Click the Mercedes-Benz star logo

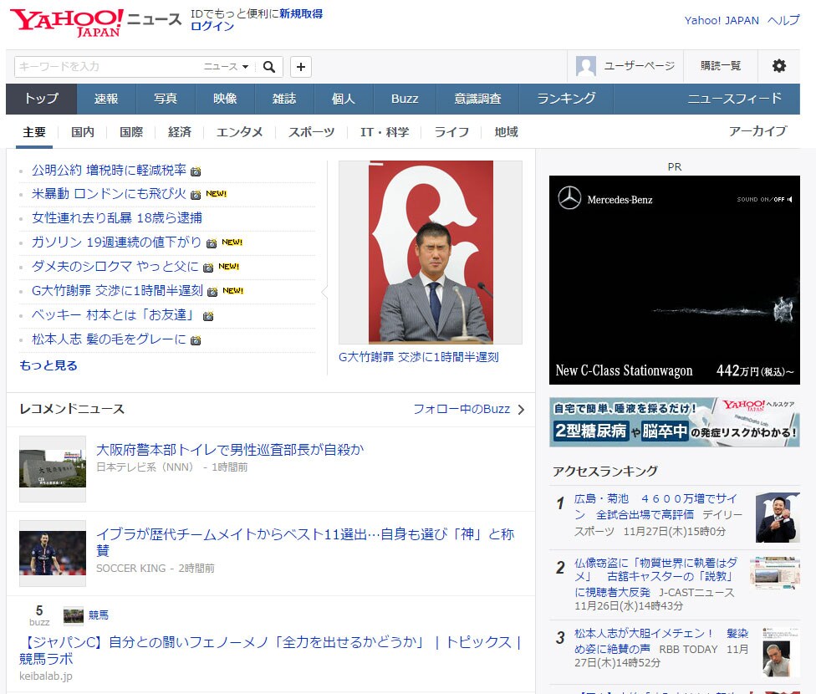569,198
